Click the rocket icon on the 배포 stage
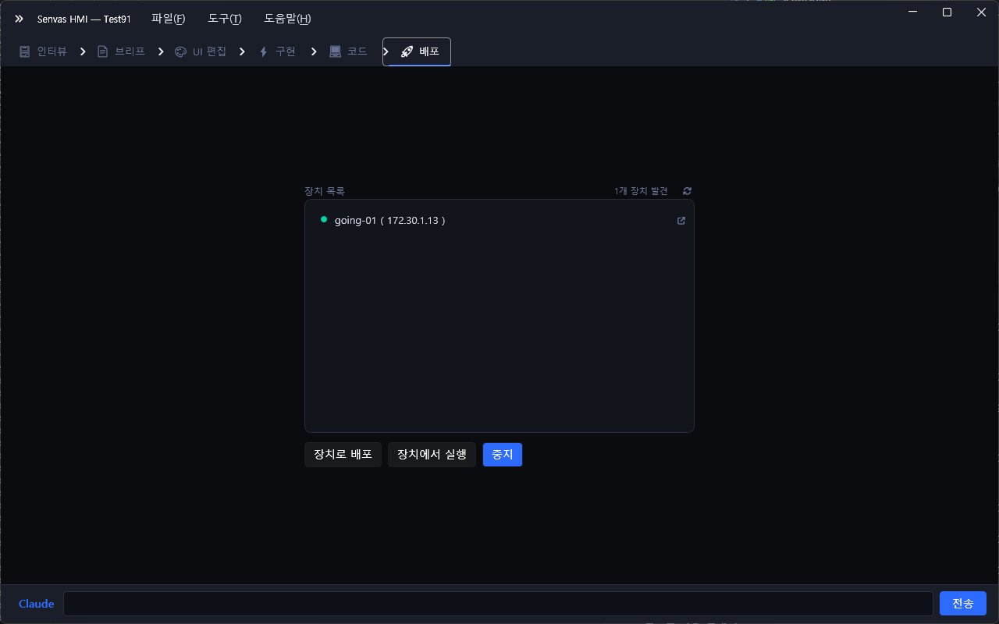This screenshot has width=999, height=624. click(407, 51)
